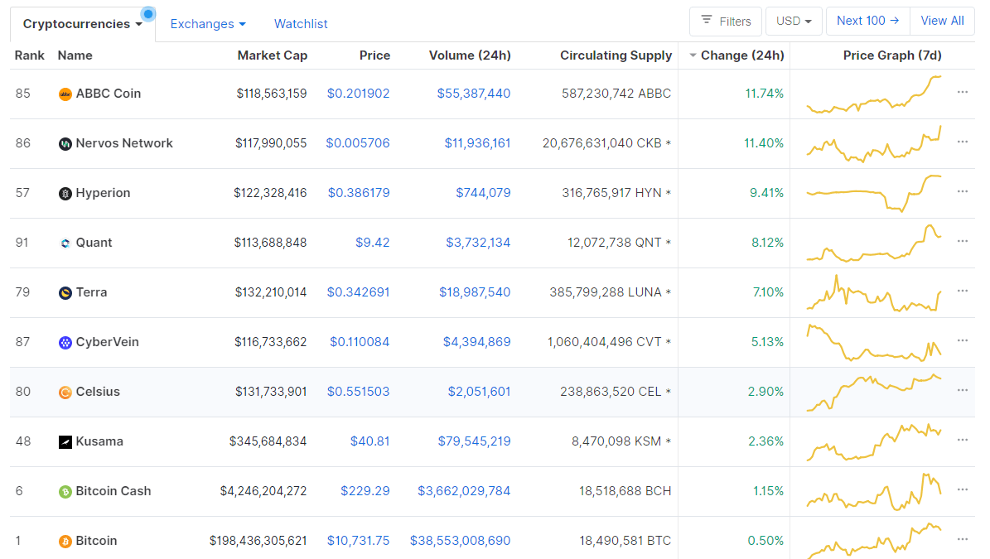The image size is (990, 559).
Task: Click Bitcoin market cap $198,436,305,621
Action: pyautogui.click(x=258, y=541)
